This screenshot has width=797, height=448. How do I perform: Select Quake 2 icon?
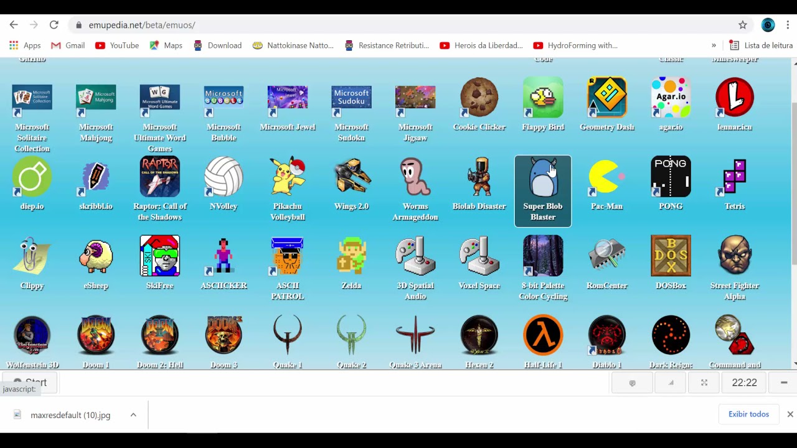351,336
